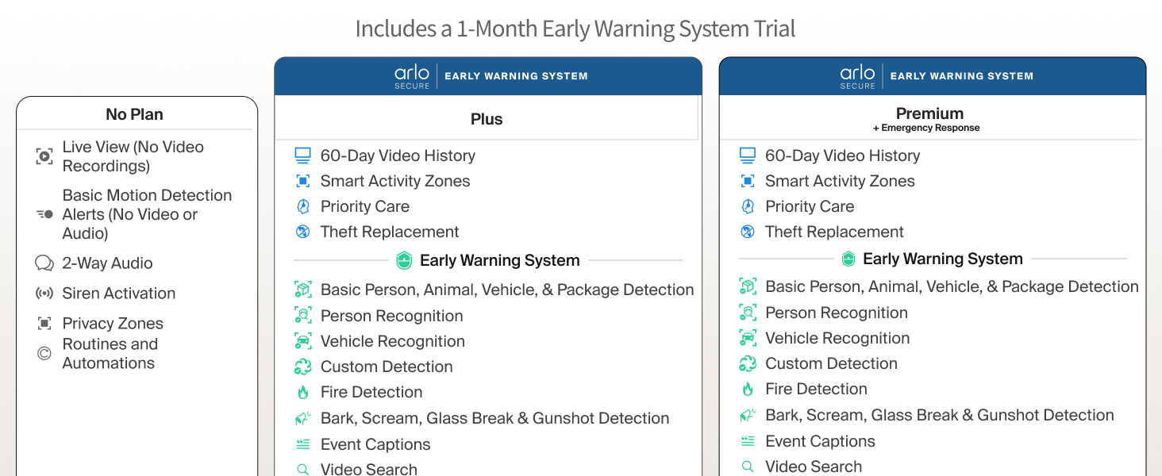
Task: Click the Smart Activity Zones icon in Premium
Action: [747, 181]
